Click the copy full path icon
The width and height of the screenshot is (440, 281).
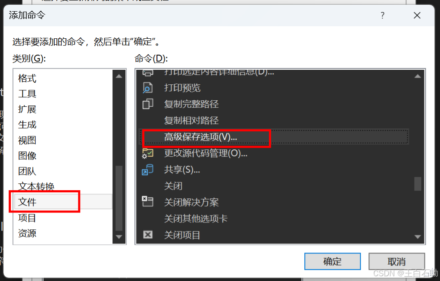click(x=148, y=104)
